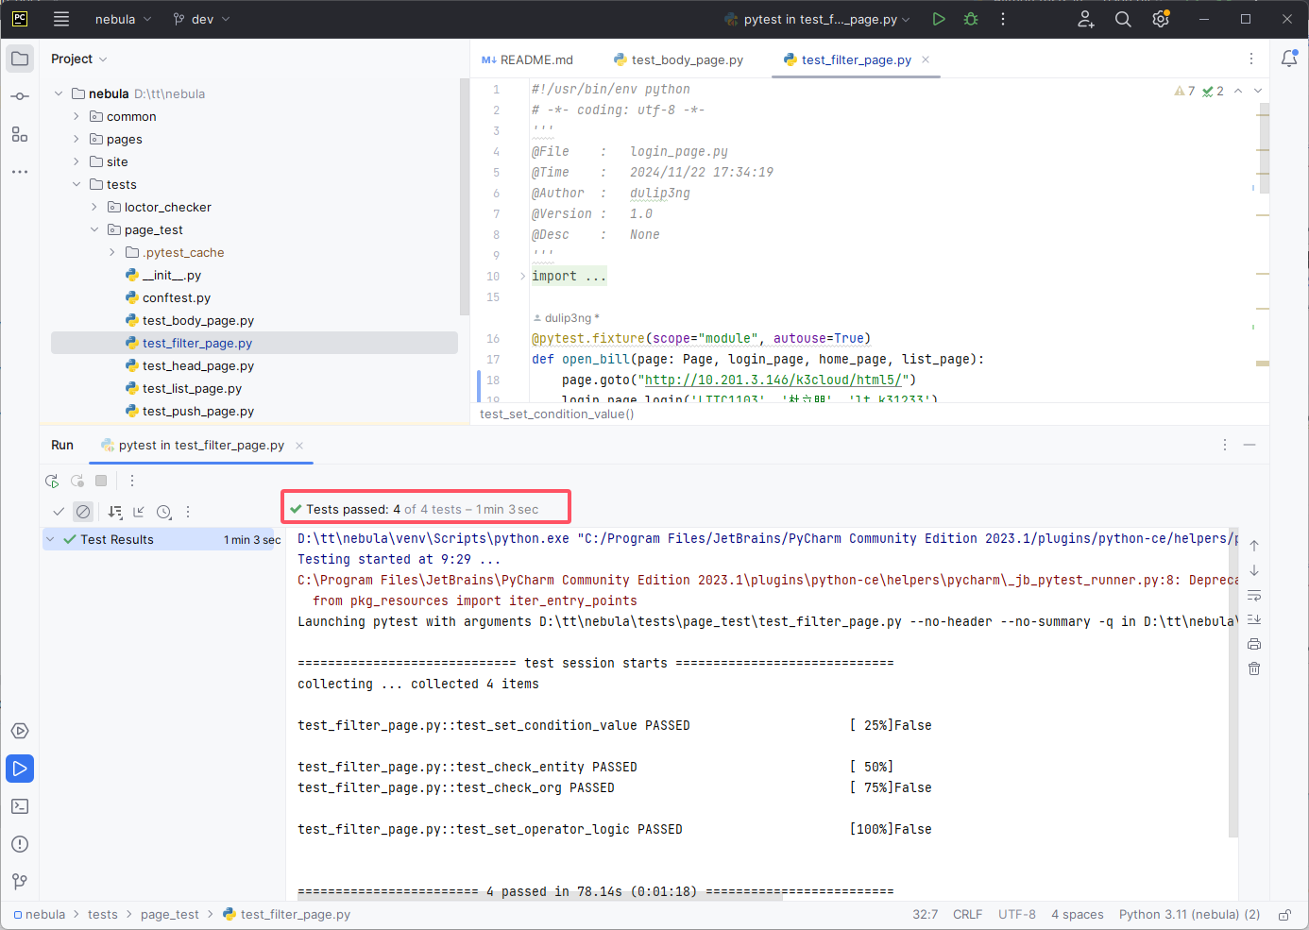Open IDE settings gear
The height and width of the screenshot is (930, 1309).
coord(1161,19)
